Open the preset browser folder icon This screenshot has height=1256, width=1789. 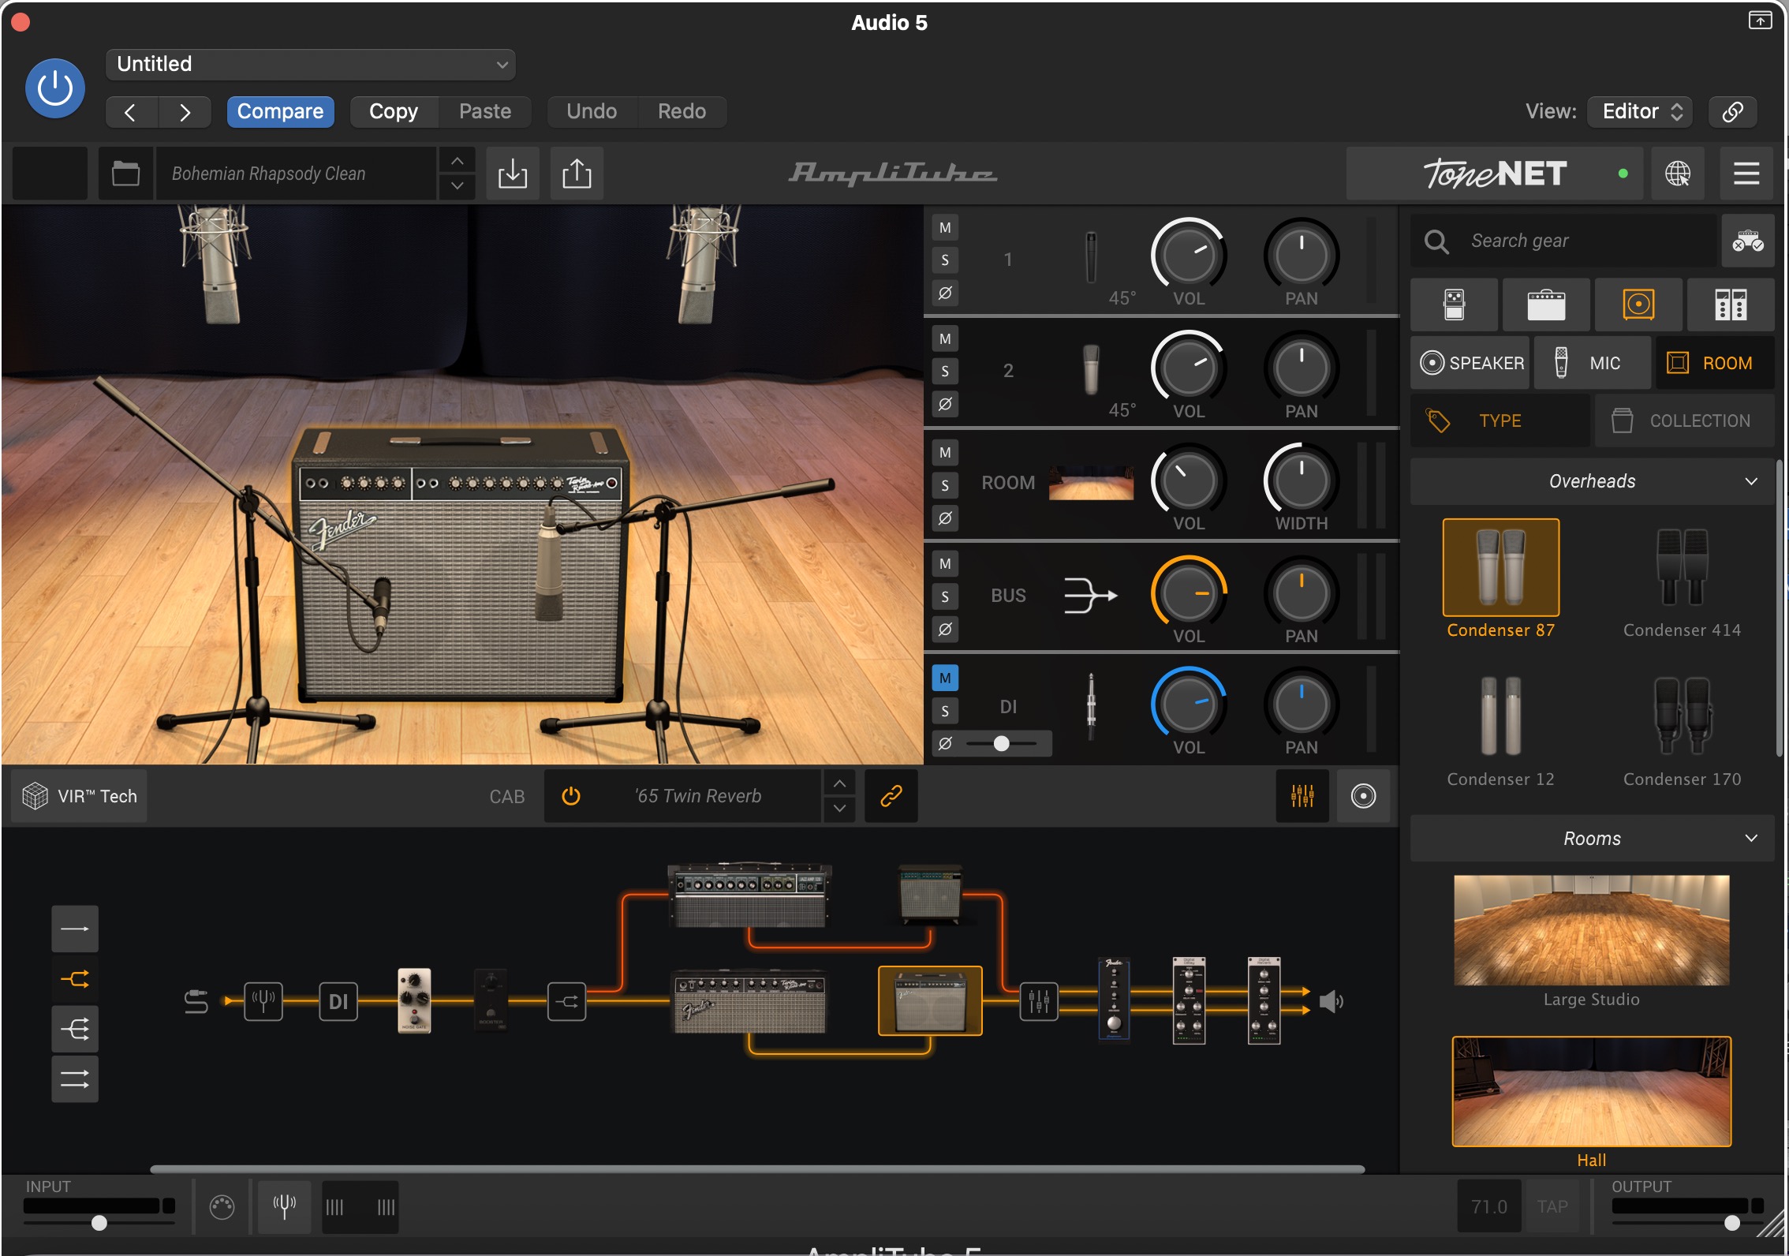[125, 174]
